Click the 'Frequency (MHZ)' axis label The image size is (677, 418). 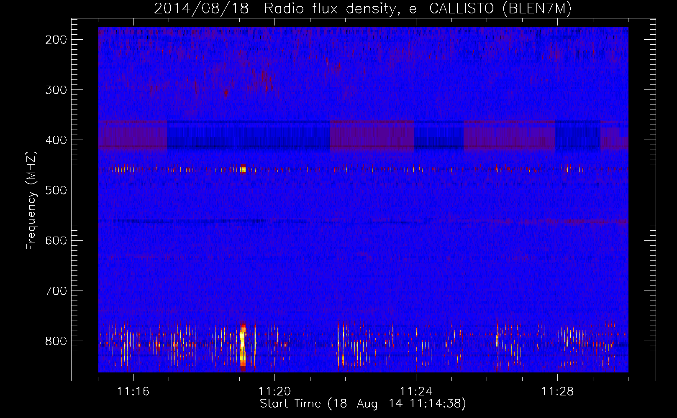coord(31,200)
